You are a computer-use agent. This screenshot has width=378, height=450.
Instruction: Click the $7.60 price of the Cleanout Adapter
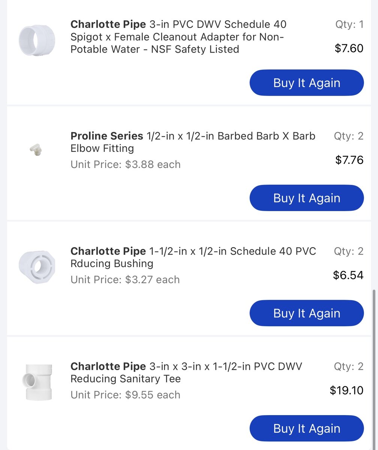pos(349,48)
